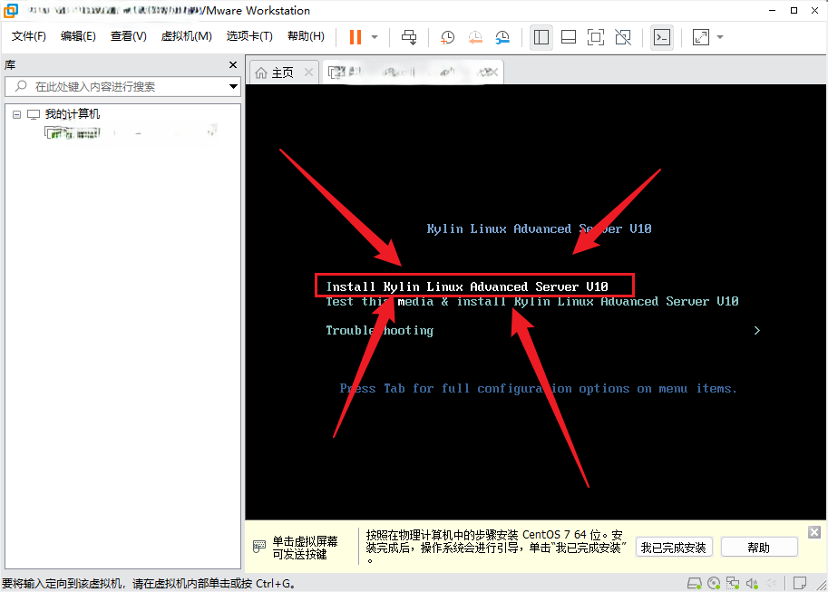Toggle the console view toolbar icon
The height and width of the screenshot is (592, 828).
662,37
